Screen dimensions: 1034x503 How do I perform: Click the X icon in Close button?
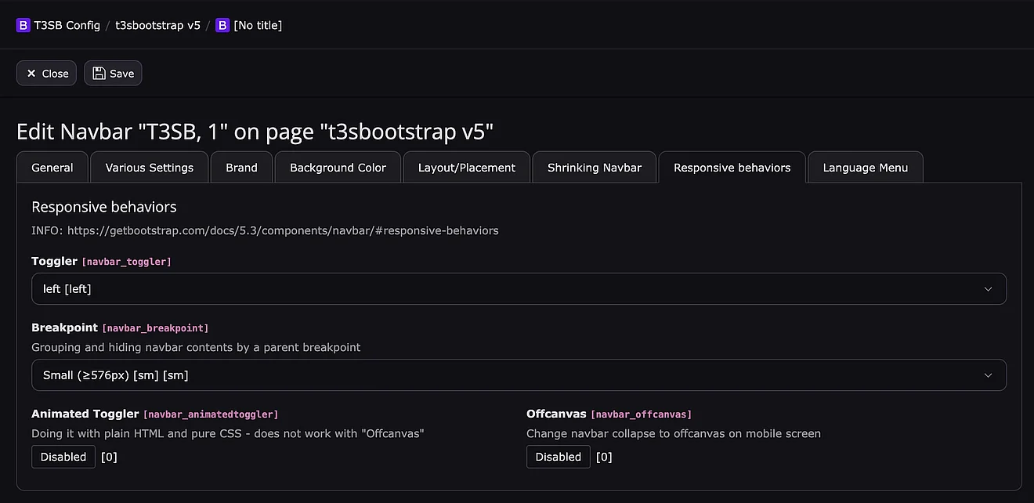[x=31, y=74]
